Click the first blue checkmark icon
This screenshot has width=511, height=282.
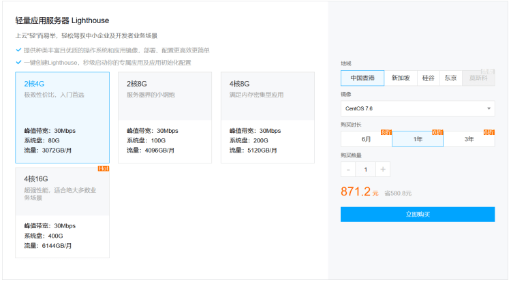[x=18, y=50]
